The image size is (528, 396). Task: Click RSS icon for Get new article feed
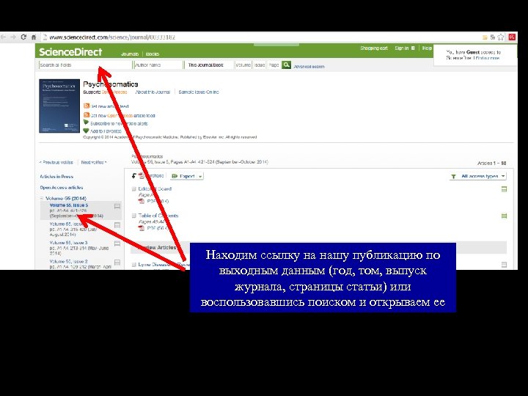click(87, 106)
